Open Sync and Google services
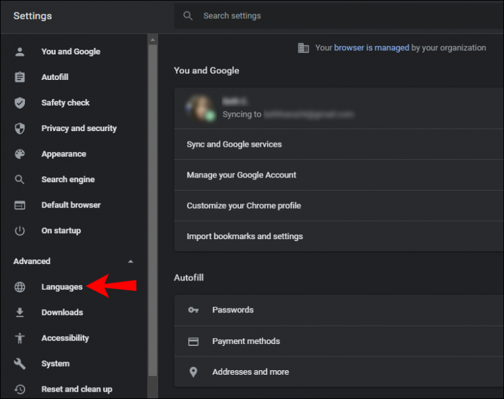The width and height of the screenshot is (504, 399). 234,144
